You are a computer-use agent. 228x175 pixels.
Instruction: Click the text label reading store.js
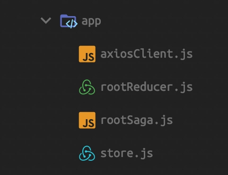pos(127,153)
